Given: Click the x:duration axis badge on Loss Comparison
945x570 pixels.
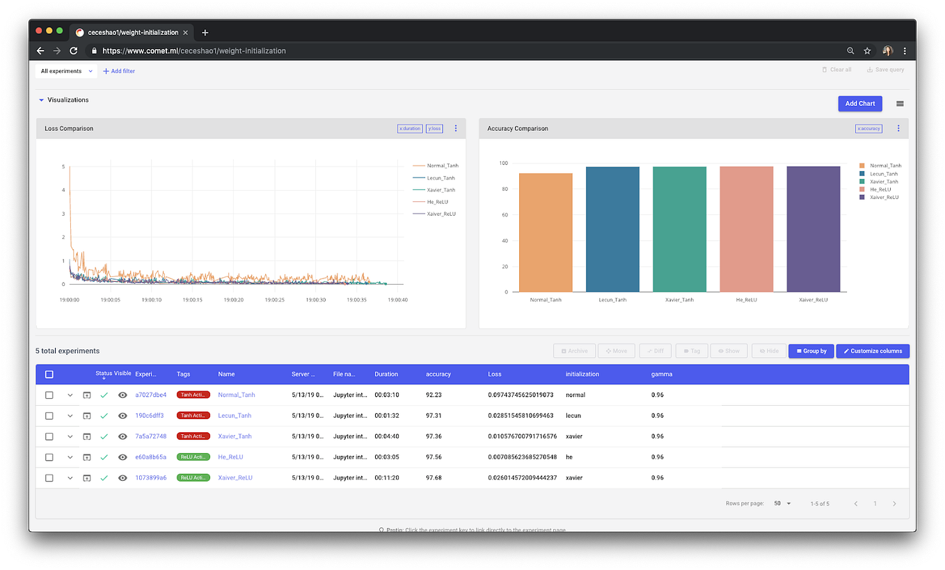Looking at the screenshot, I should [409, 128].
